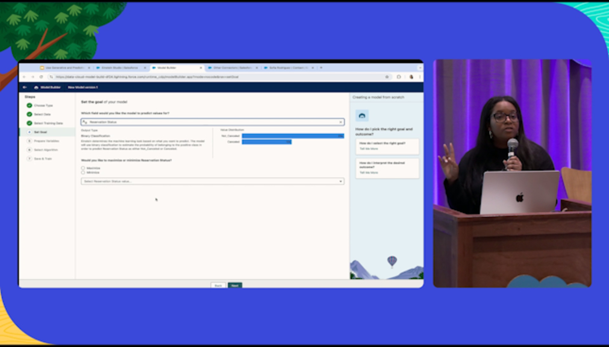Close the Model Builder browser tab
Screen dimensions: 609x347
pyautogui.click(x=201, y=67)
